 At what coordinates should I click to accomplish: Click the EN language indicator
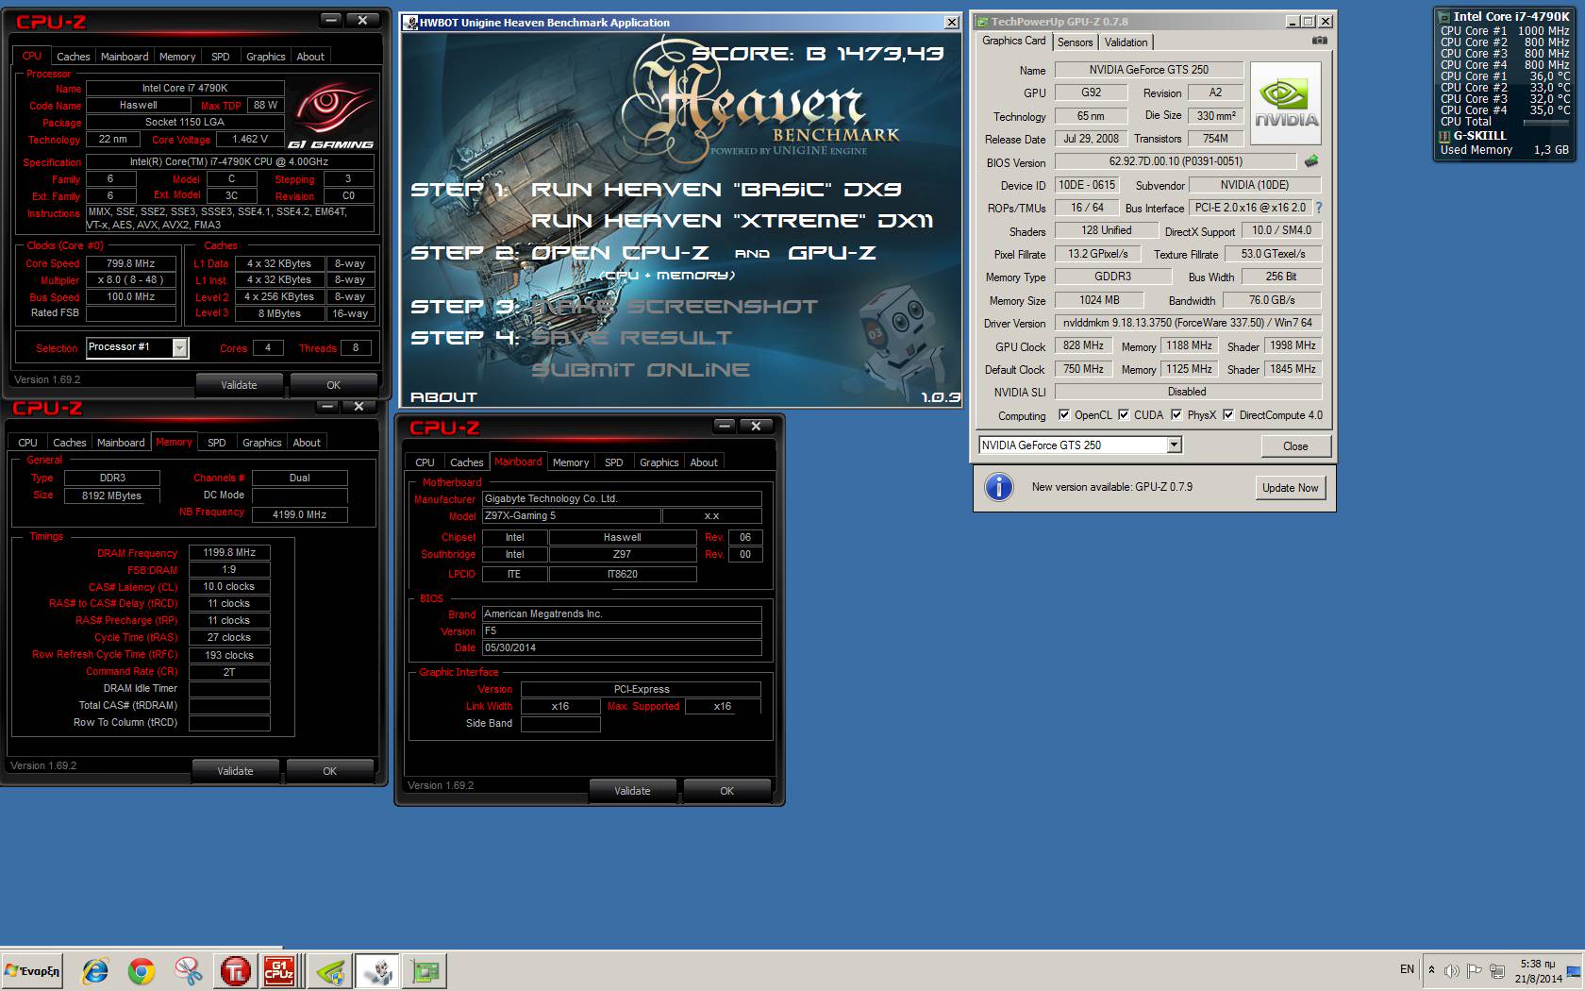1407,969
